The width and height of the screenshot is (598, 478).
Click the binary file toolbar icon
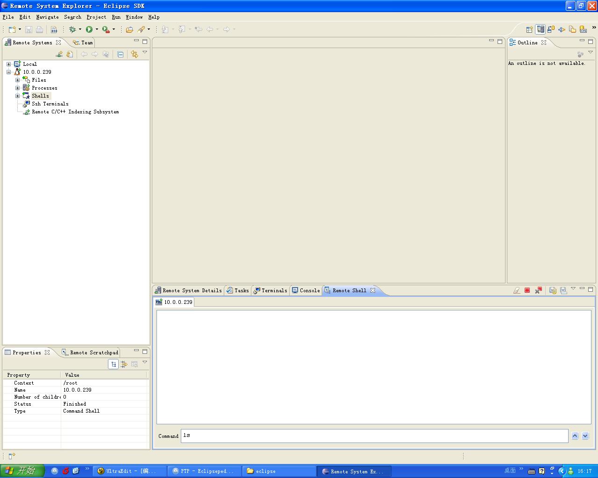tap(54, 29)
